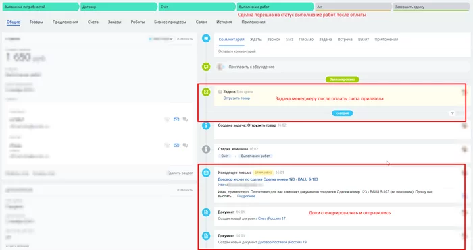Select the Приложения tab next to Визит
This screenshot has width=473, height=250.
386,39
